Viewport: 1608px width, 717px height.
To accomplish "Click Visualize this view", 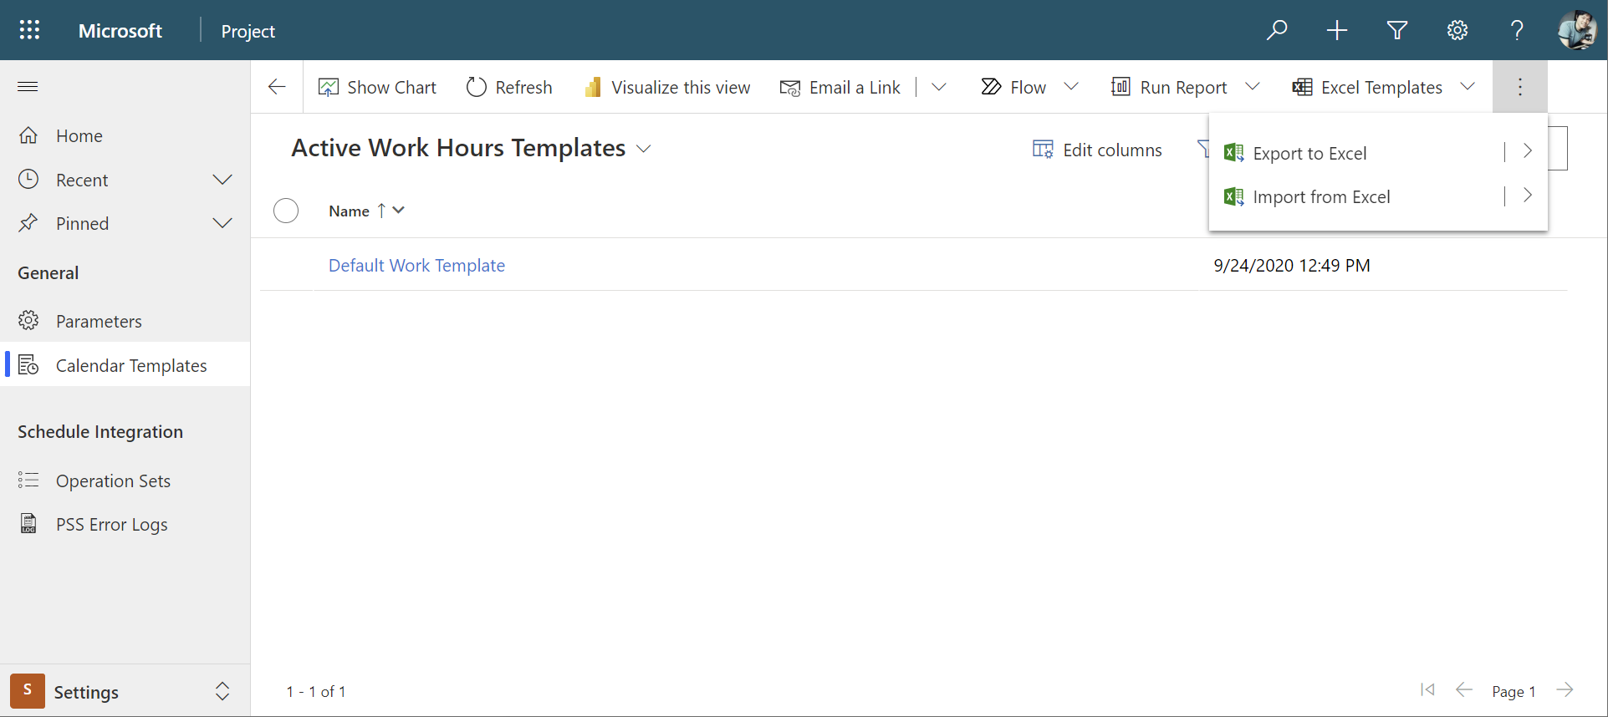I will (x=667, y=87).
